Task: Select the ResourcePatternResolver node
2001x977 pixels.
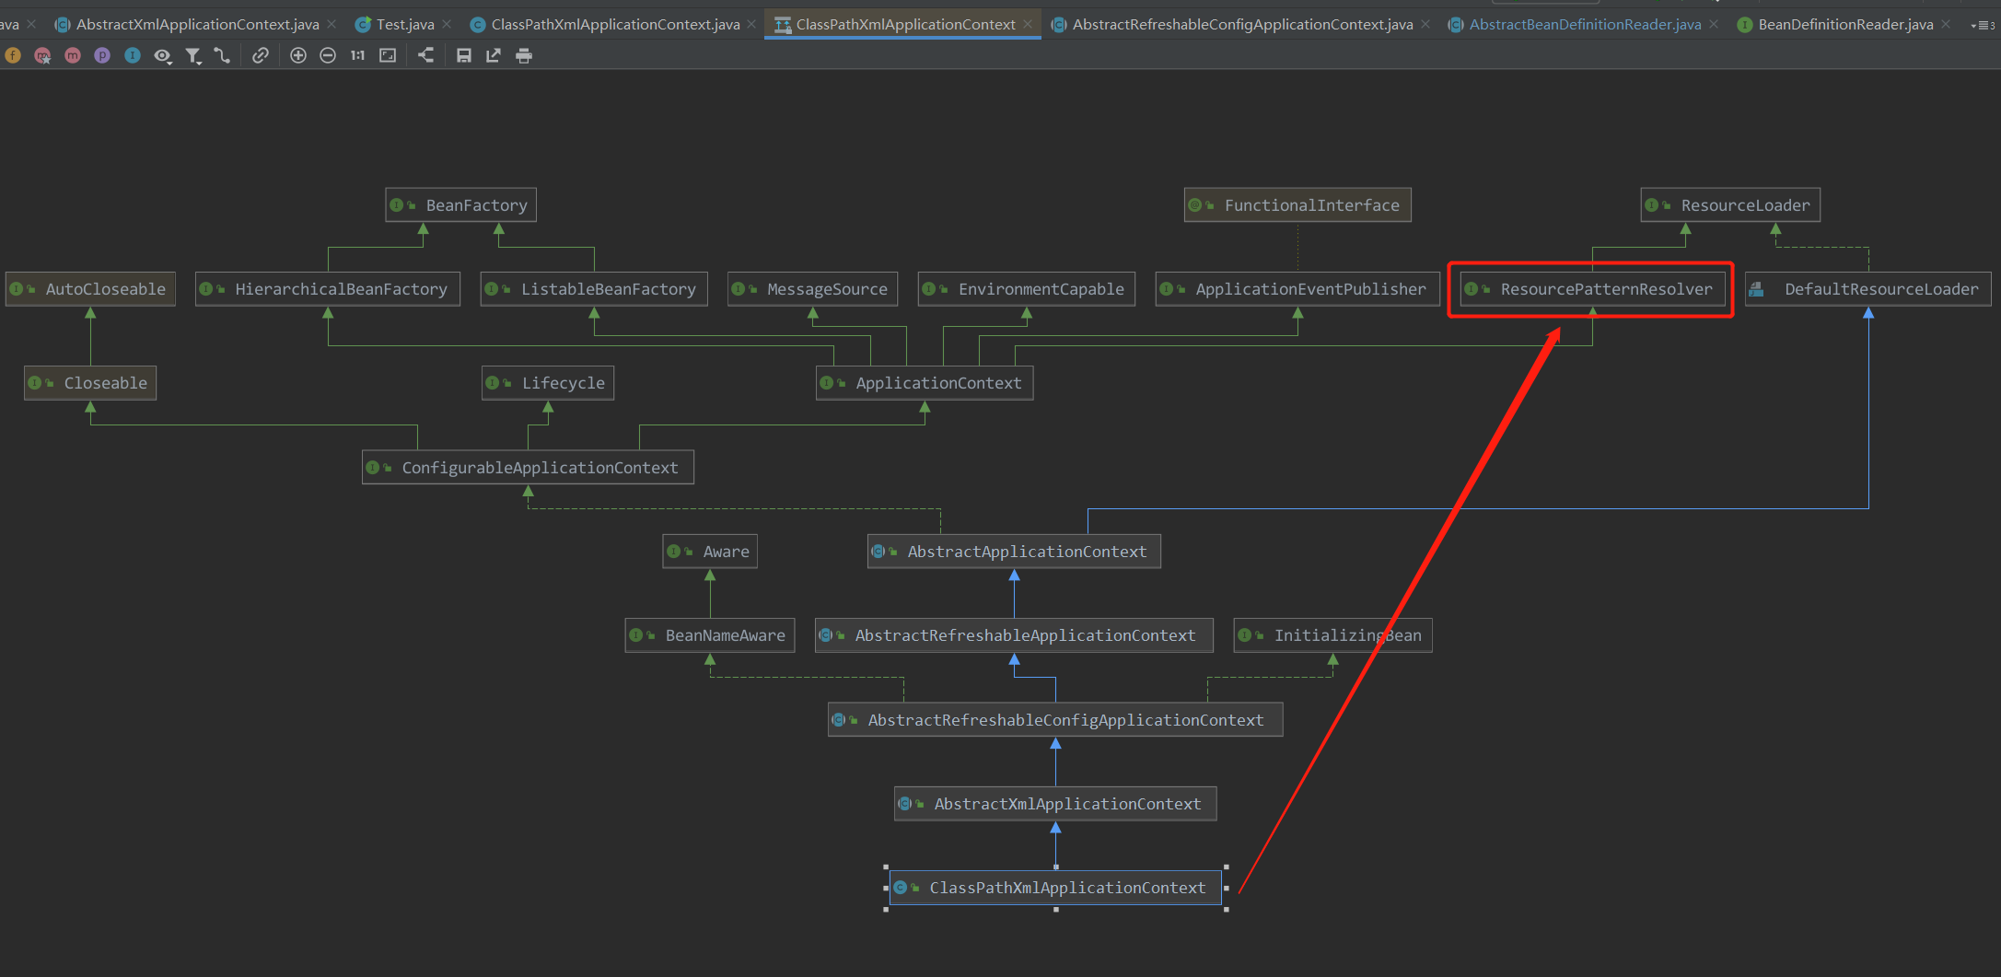Action: 1592,289
